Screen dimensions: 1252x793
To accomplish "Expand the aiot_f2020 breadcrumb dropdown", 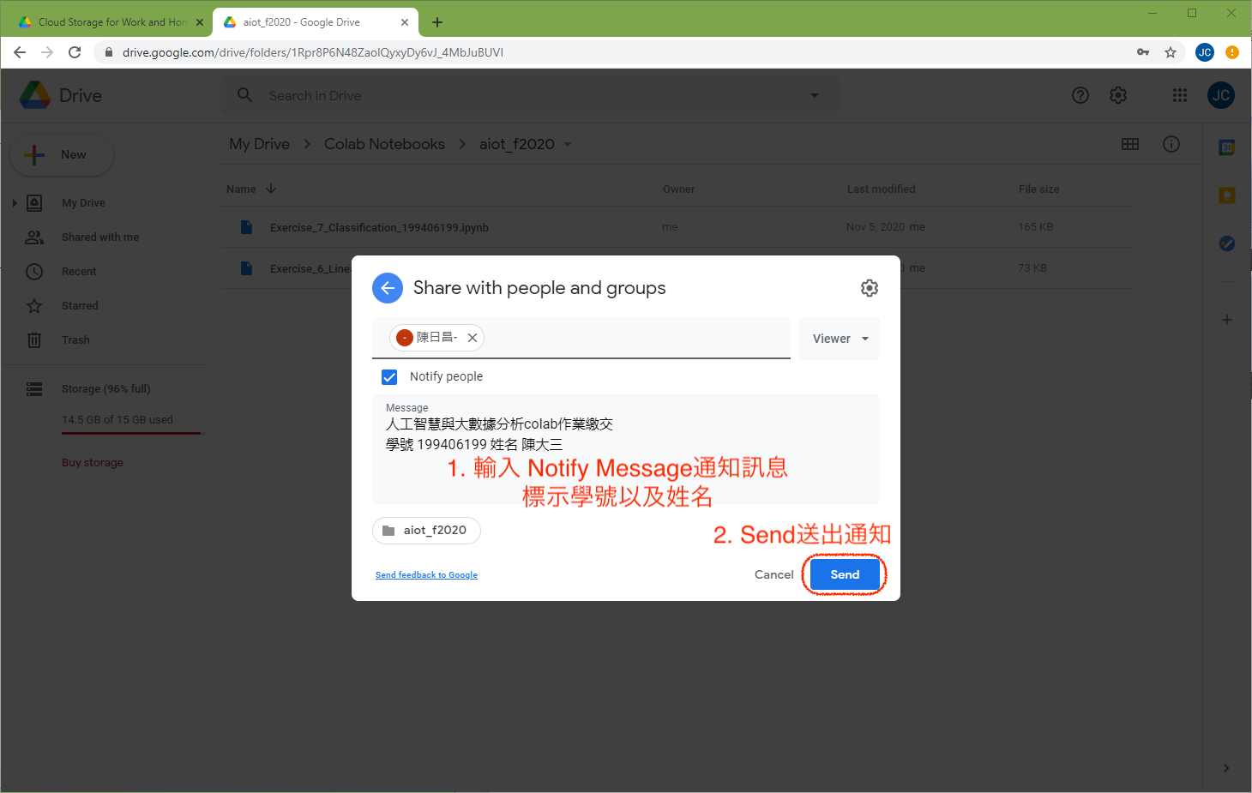I will tap(568, 144).
